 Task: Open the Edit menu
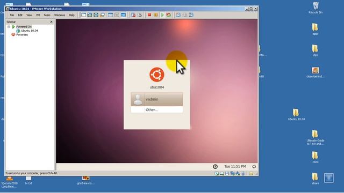pos(20,15)
